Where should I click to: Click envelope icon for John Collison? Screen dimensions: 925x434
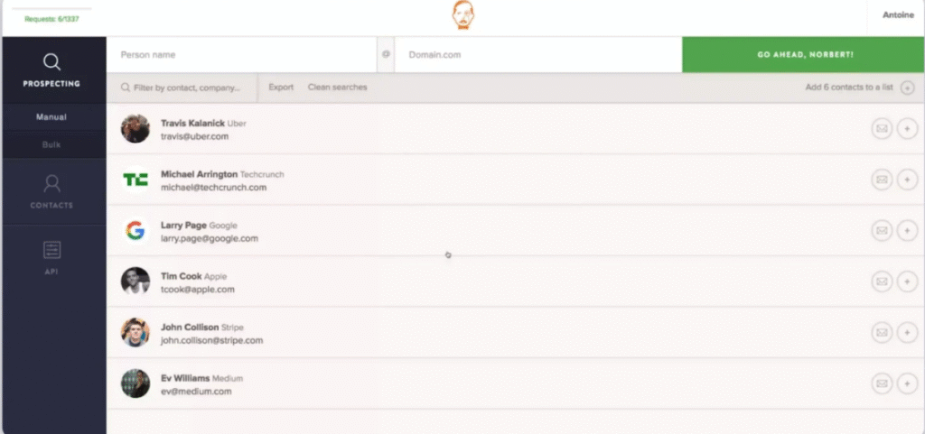point(881,333)
